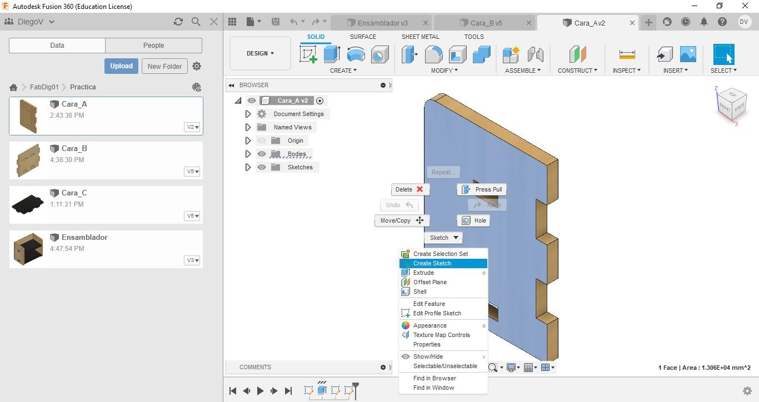Image resolution: width=759 pixels, height=402 pixels.
Task: Activate the Select tool icon
Action: point(723,54)
